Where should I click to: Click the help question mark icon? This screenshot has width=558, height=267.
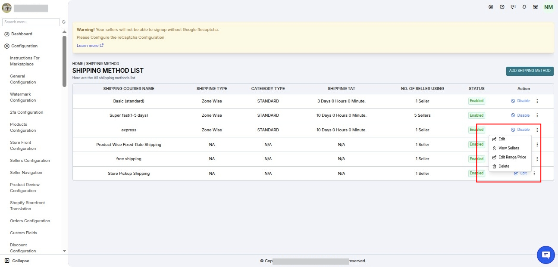click(502, 7)
